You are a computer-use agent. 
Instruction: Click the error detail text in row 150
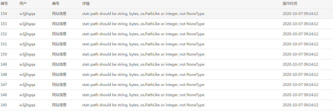point(143,54)
